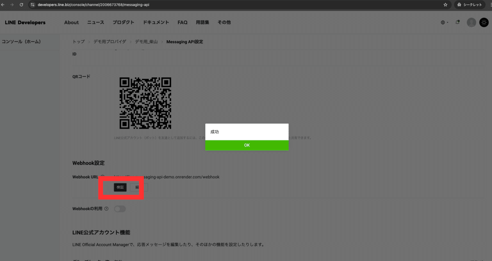Bookmark the page with star icon

445,5
